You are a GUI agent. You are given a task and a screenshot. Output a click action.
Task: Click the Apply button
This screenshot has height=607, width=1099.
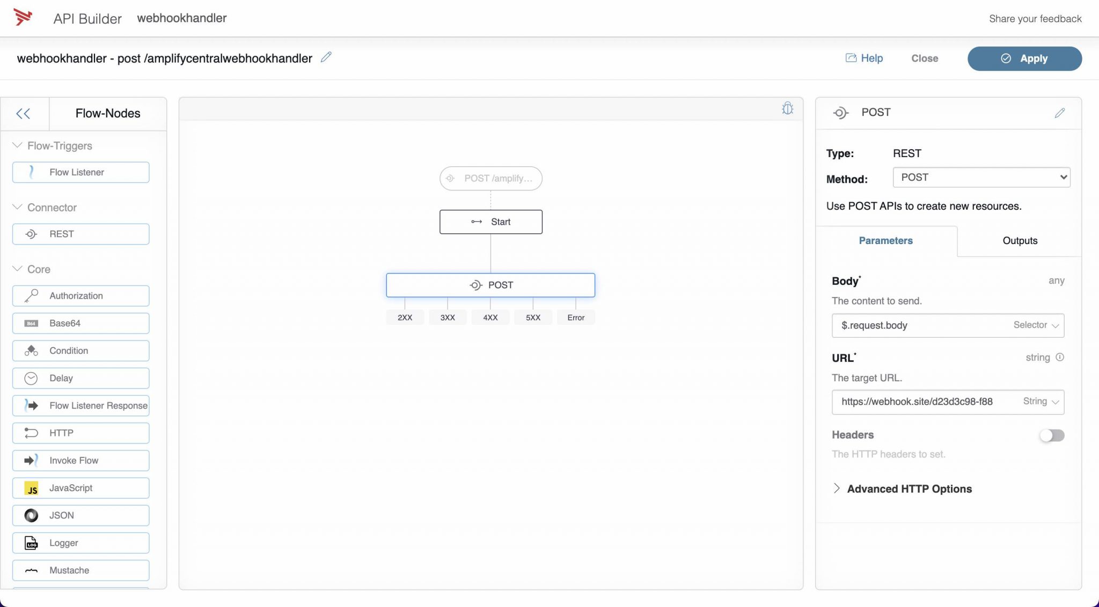[x=1024, y=58]
